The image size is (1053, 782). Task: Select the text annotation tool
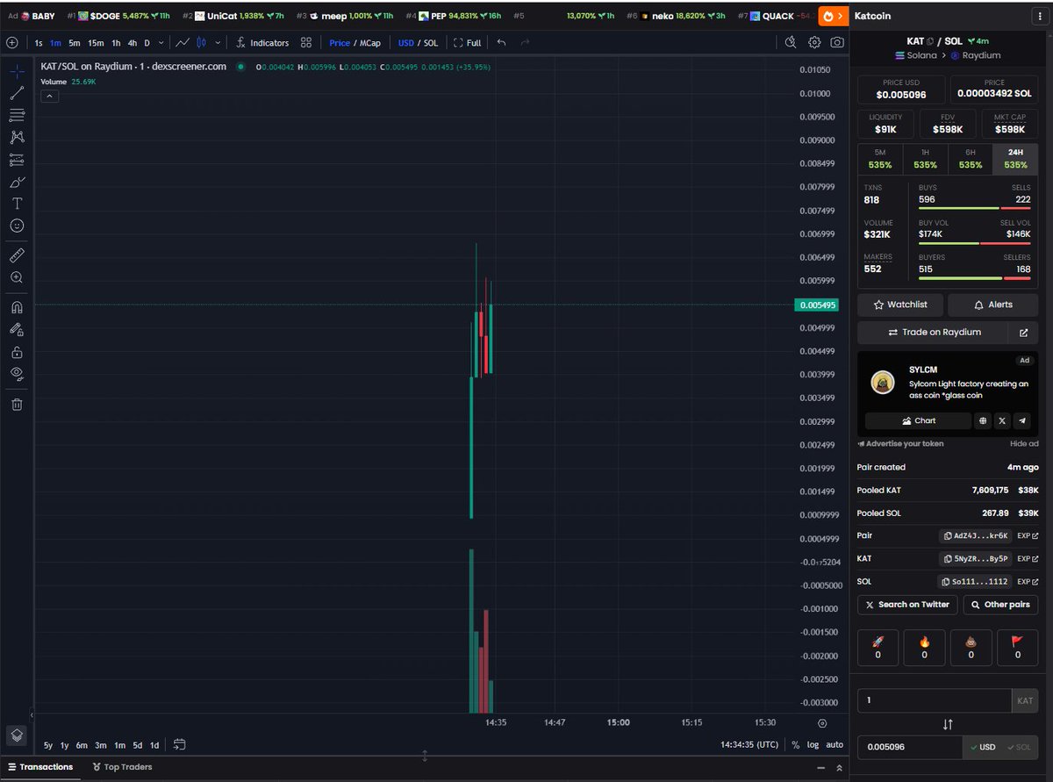pyautogui.click(x=17, y=203)
